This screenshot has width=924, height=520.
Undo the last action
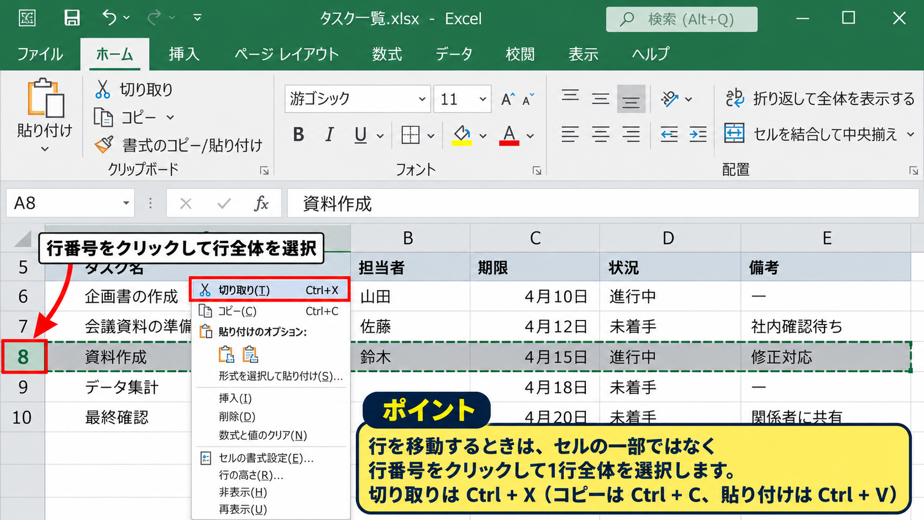click(109, 18)
